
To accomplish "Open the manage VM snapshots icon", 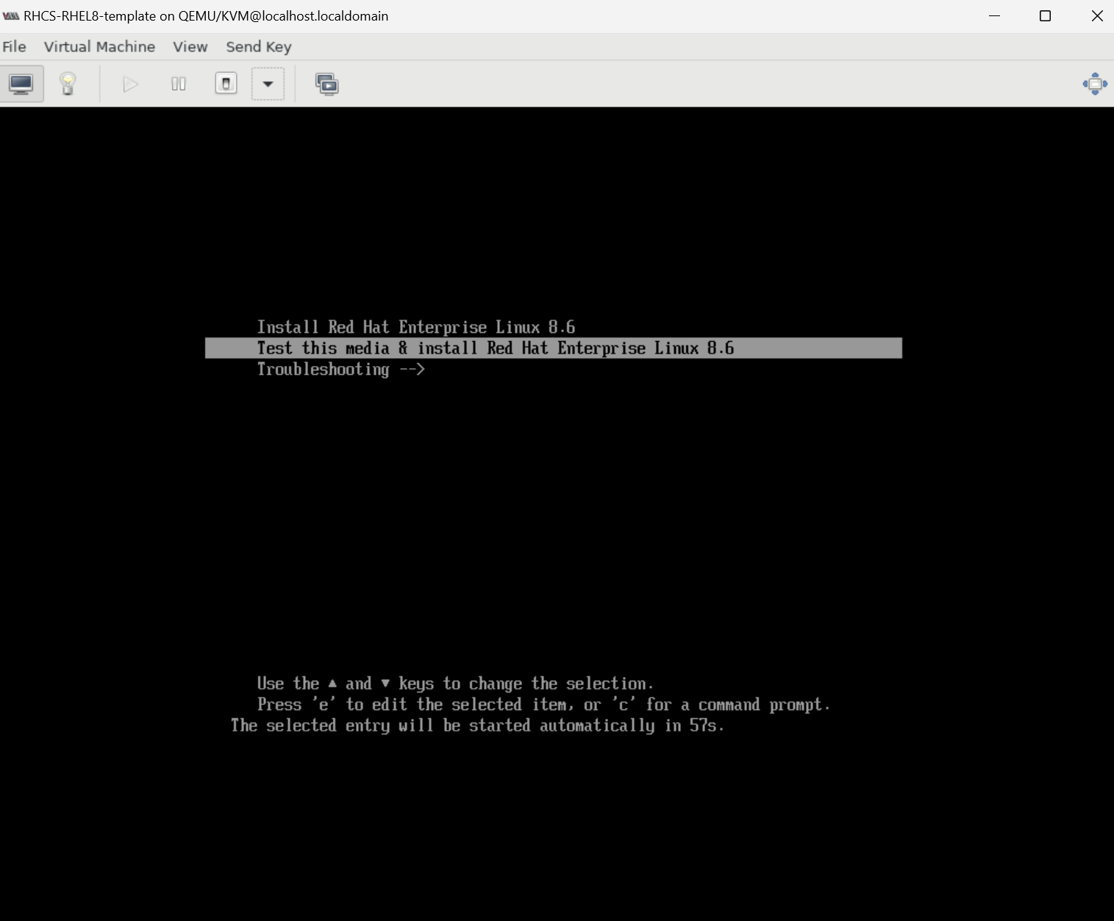I will tap(326, 84).
